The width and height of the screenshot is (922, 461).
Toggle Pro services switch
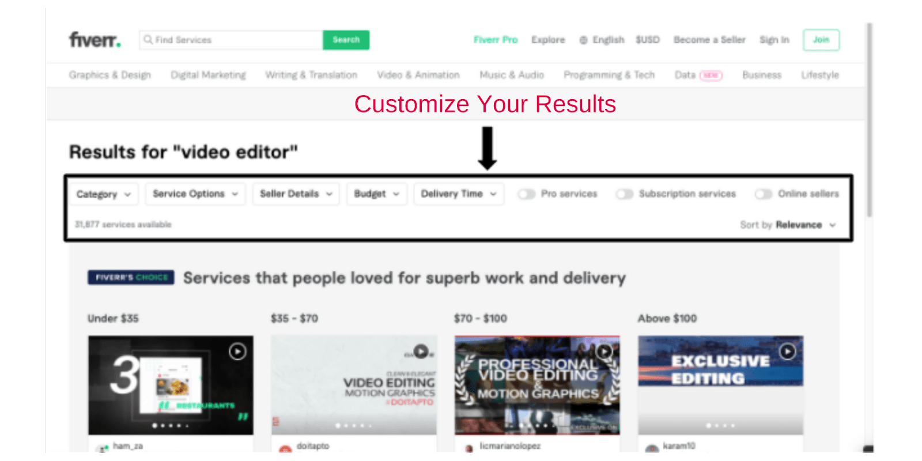click(x=527, y=194)
